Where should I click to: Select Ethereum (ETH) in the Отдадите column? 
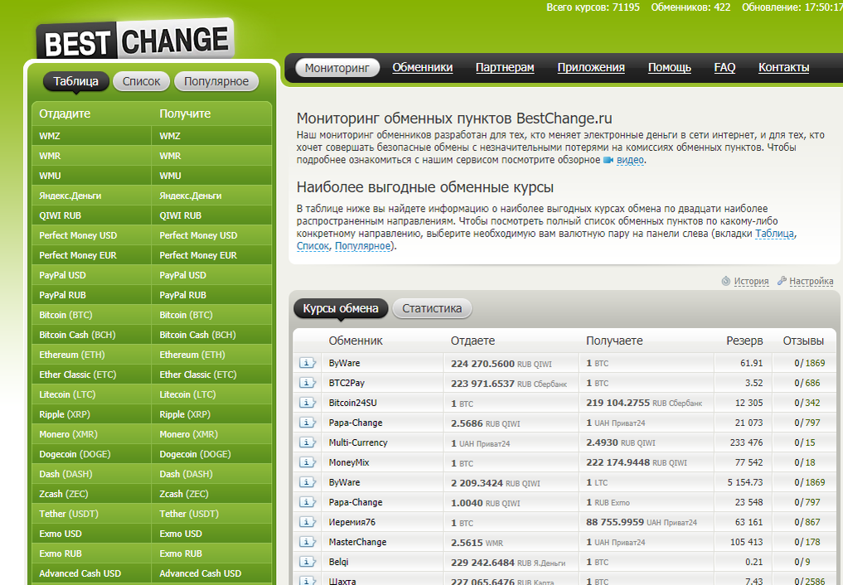91,355
